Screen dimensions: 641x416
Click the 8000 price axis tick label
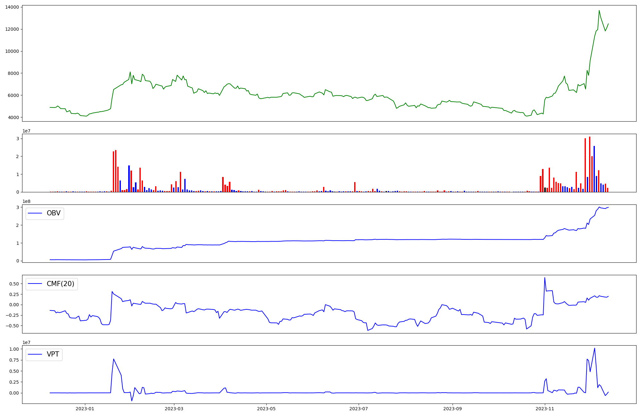pos(13,73)
